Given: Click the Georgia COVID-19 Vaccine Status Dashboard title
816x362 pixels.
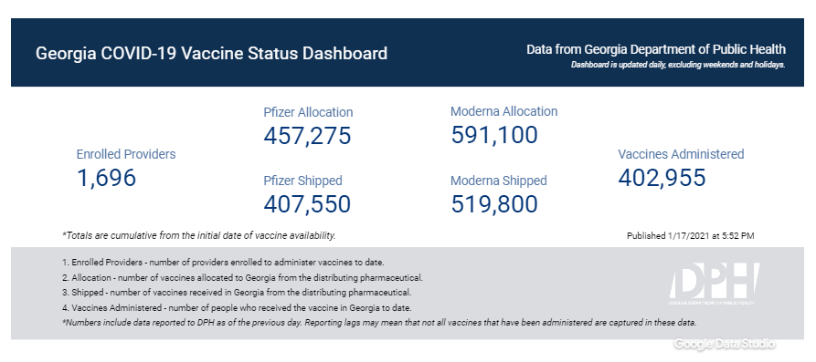Looking at the screenshot, I should pyautogui.click(x=211, y=54).
